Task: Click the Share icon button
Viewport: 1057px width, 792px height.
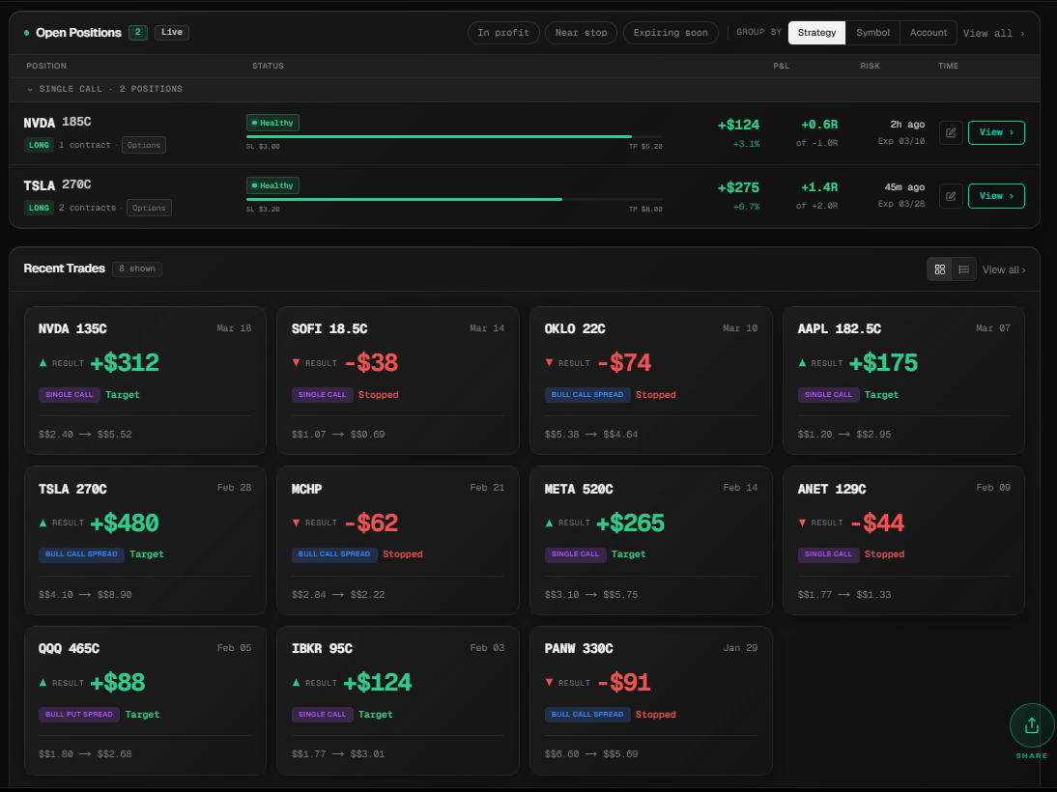Action: tap(1031, 726)
